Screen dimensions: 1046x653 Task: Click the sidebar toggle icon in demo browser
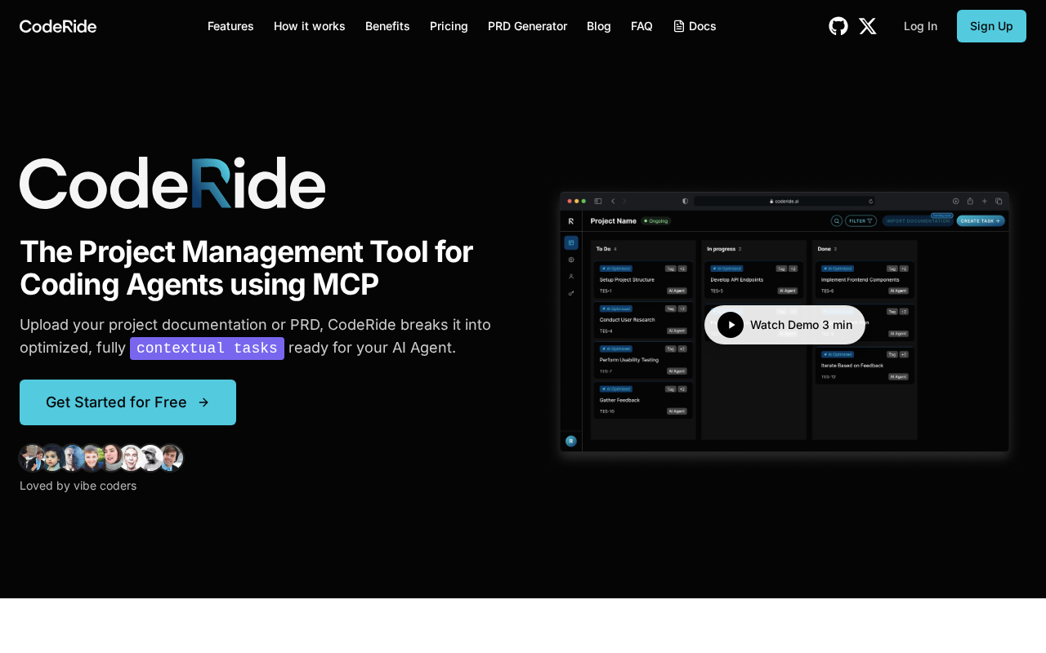pyautogui.click(x=598, y=201)
